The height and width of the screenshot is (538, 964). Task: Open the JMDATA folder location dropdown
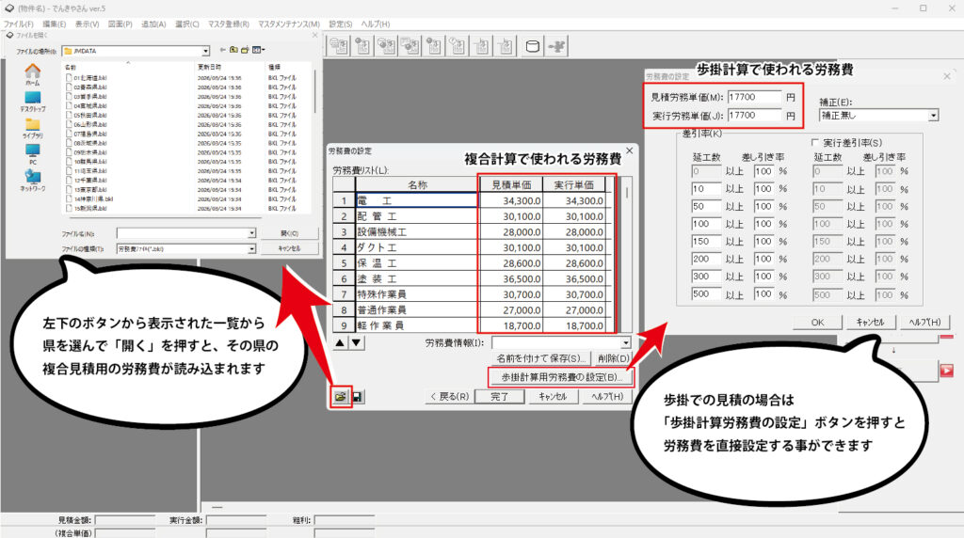(x=205, y=51)
